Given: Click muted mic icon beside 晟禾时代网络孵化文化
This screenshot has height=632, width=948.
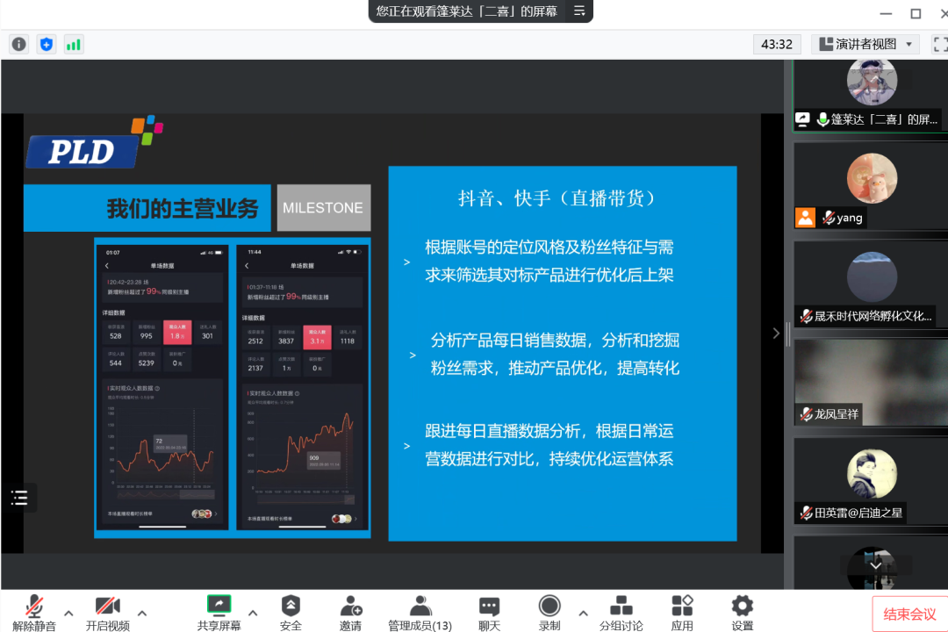Looking at the screenshot, I should (x=807, y=316).
